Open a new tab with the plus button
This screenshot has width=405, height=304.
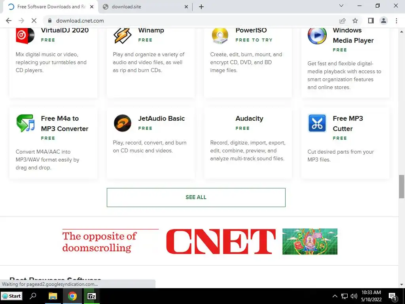click(x=201, y=7)
